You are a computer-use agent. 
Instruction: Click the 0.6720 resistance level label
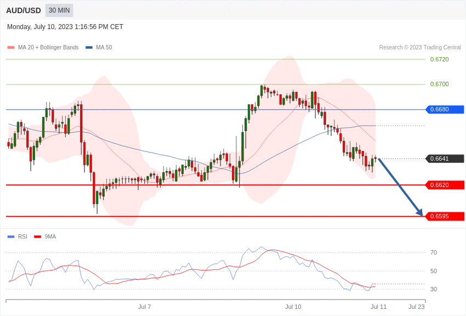[439, 59]
